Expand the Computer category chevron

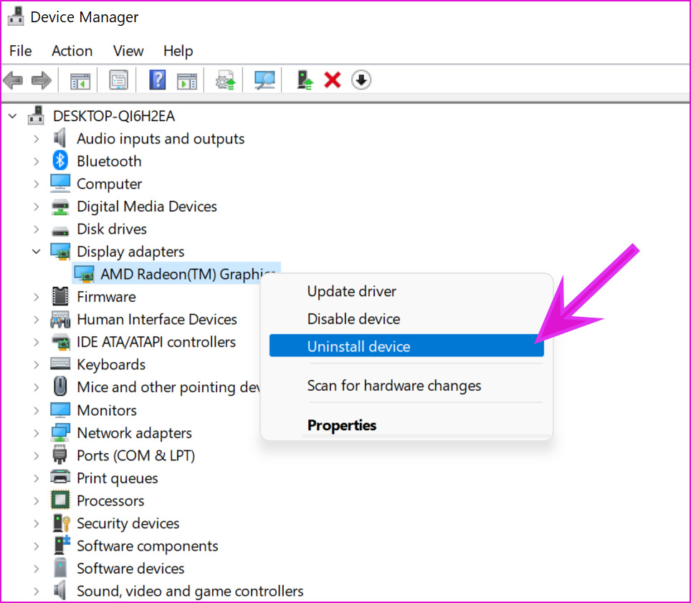(36, 184)
